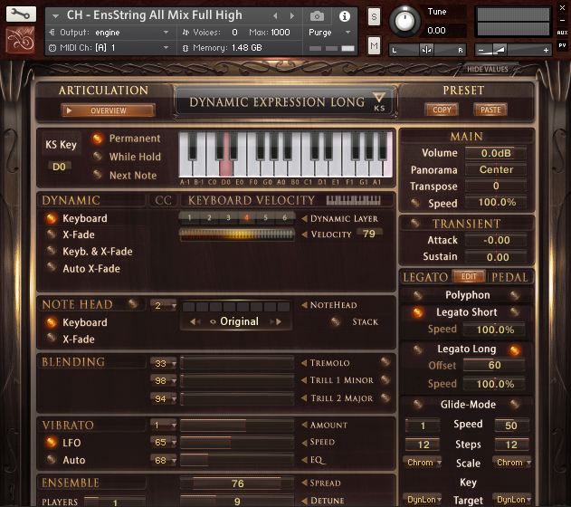
Task: Select While Hold KS key mode
Action: point(97,157)
